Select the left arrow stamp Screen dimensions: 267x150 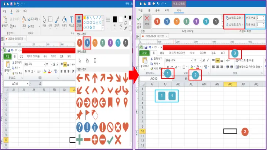80,78
